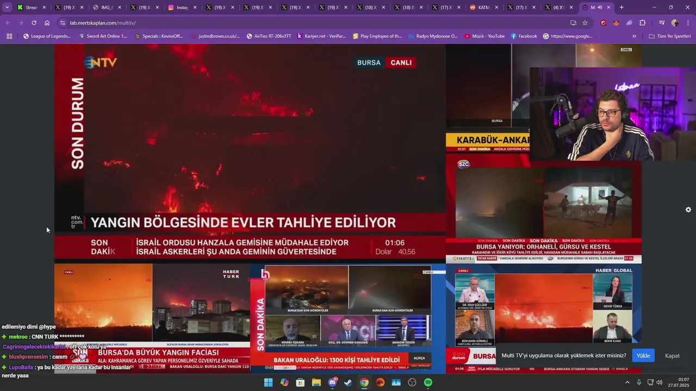
Task: Open the Müzik - YouTube bookmark
Action: coord(484,36)
